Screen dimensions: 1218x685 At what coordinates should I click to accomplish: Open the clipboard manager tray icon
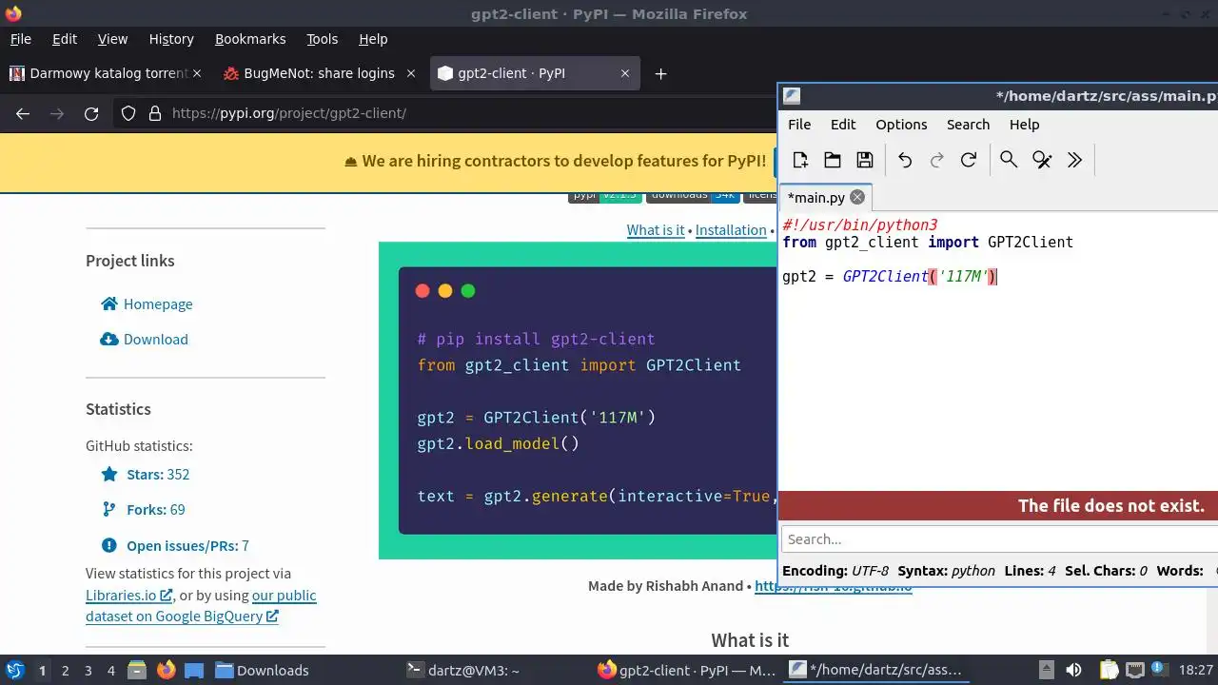[1109, 670]
